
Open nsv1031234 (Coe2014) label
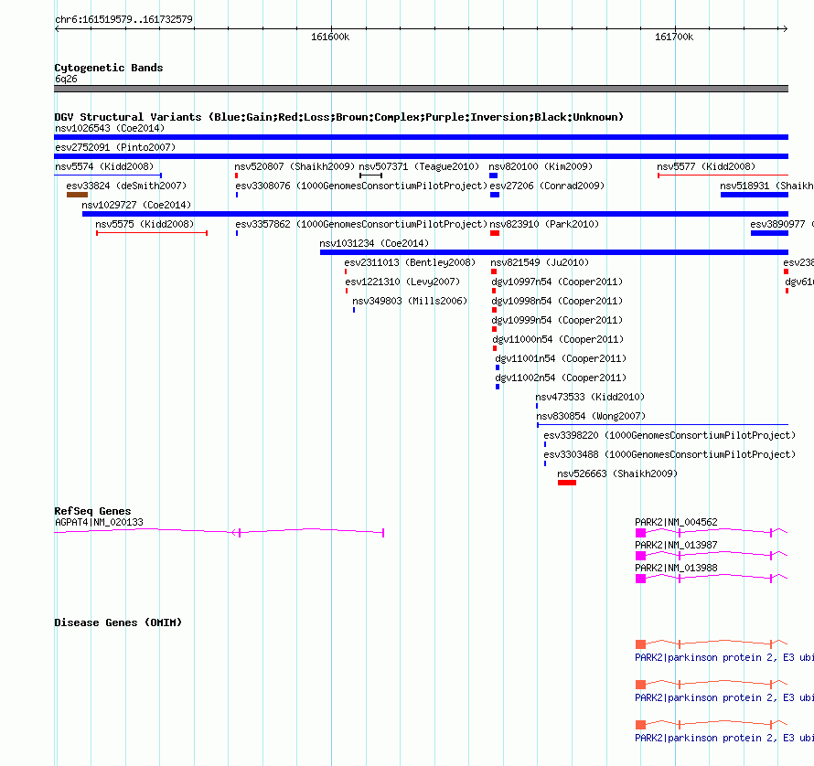pyautogui.click(x=374, y=243)
